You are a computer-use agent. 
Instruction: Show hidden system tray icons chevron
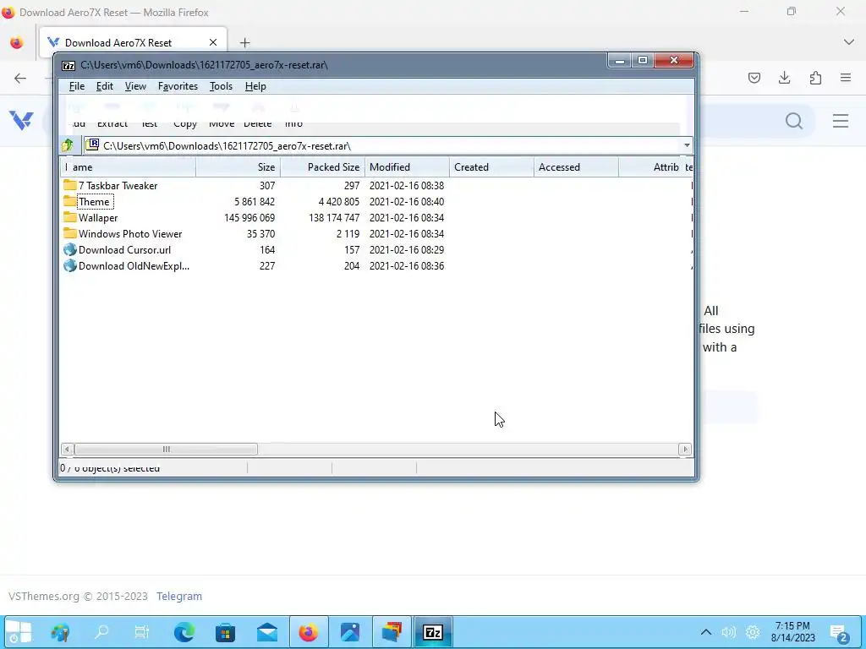coord(706,632)
